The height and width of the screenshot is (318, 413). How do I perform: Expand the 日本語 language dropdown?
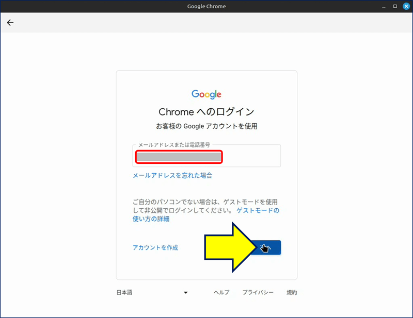point(152,292)
